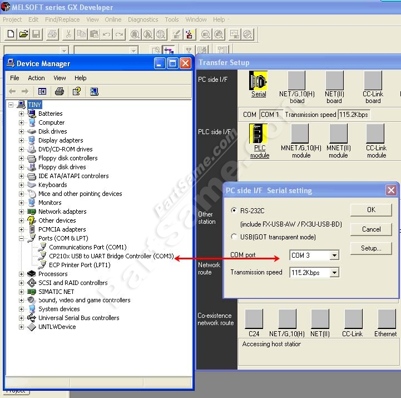401x398 pixels.
Task: Select the NET/G,10(H) board icon
Action: (x=296, y=80)
